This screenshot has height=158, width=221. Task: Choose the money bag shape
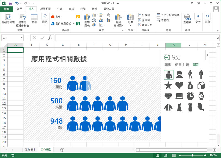click(x=190, y=85)
